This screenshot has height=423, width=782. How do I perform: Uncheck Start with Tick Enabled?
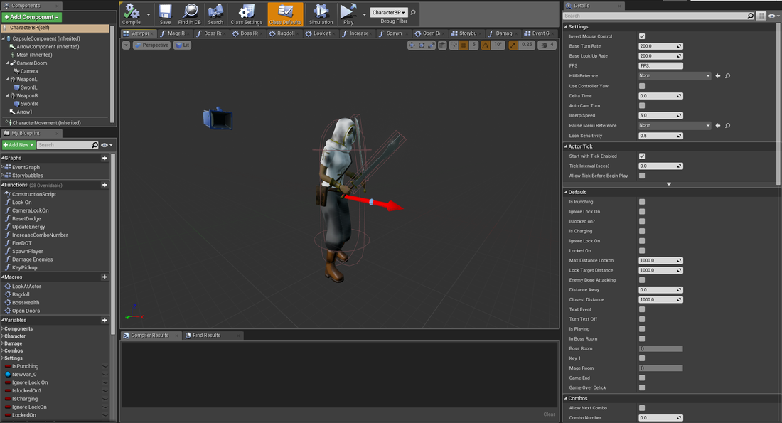click(642, 156)
